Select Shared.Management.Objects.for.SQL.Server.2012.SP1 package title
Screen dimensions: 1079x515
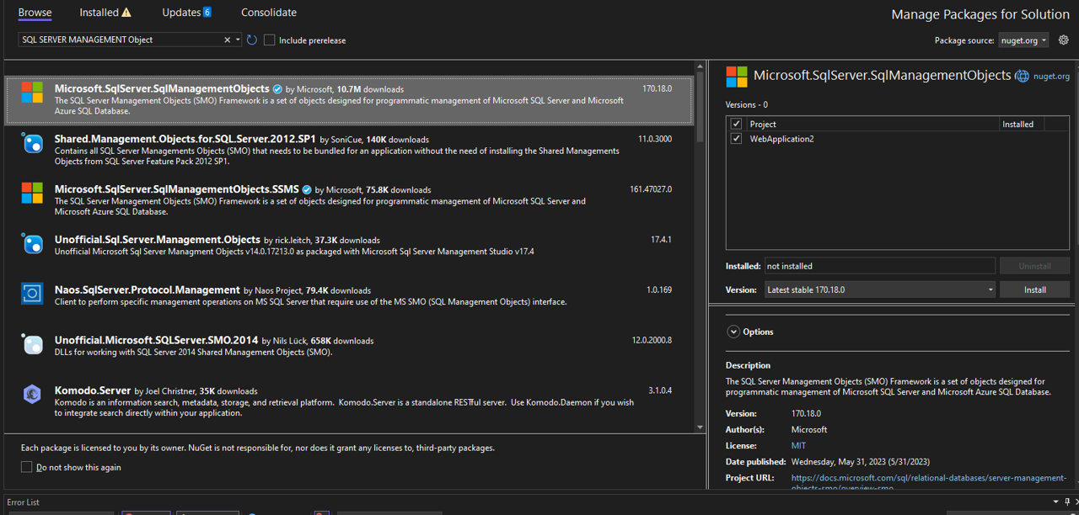(185, 139)
